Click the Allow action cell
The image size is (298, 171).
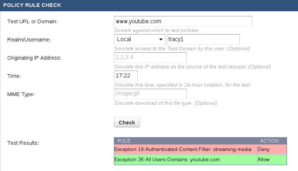tap(272, 159)
